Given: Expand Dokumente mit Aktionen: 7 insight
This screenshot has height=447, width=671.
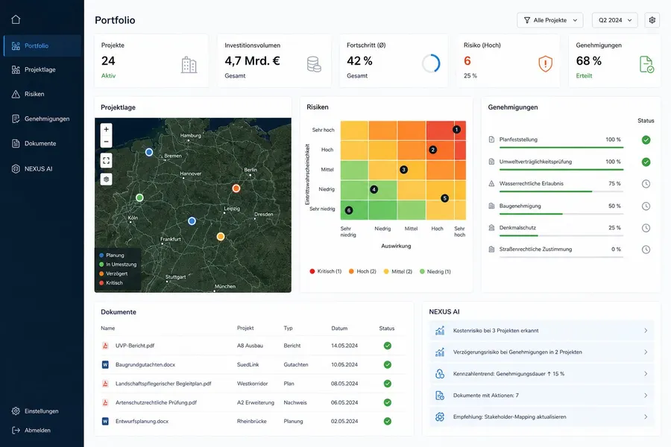Looking at the screenshot, I should [x=541, y=396].
